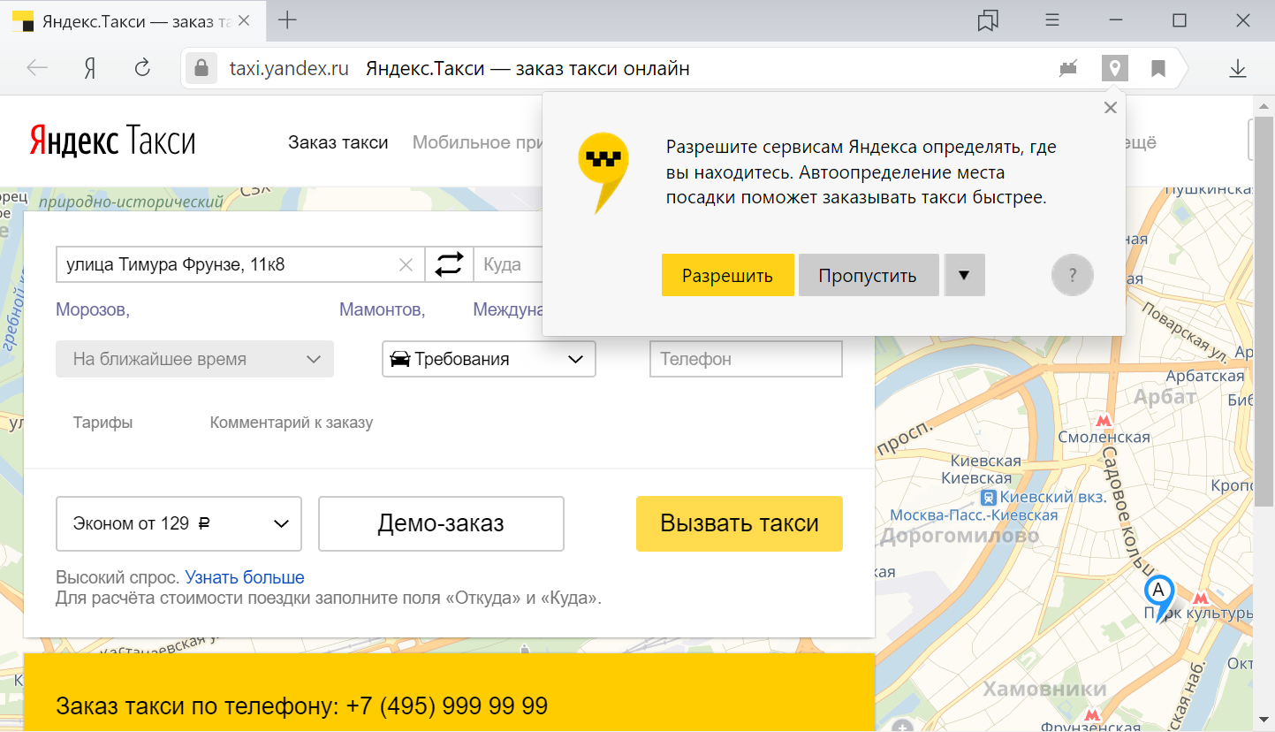1275x732 pixels.
Task: Open a new tab with the plus icon
Action: tap(287, 20)
